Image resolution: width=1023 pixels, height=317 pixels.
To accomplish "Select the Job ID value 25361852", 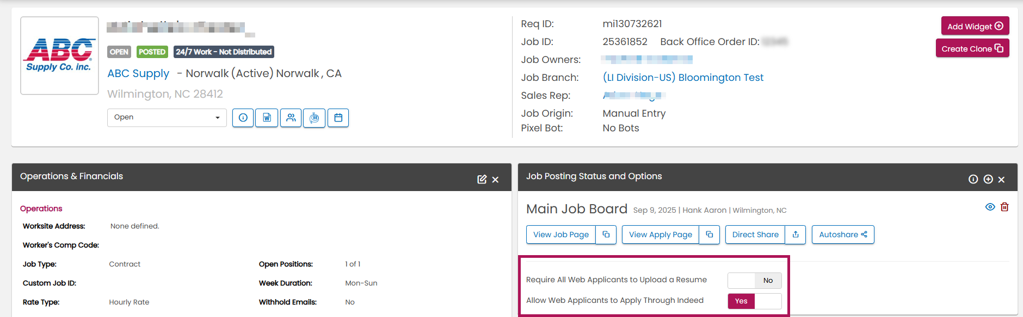I will click(625, 42).
